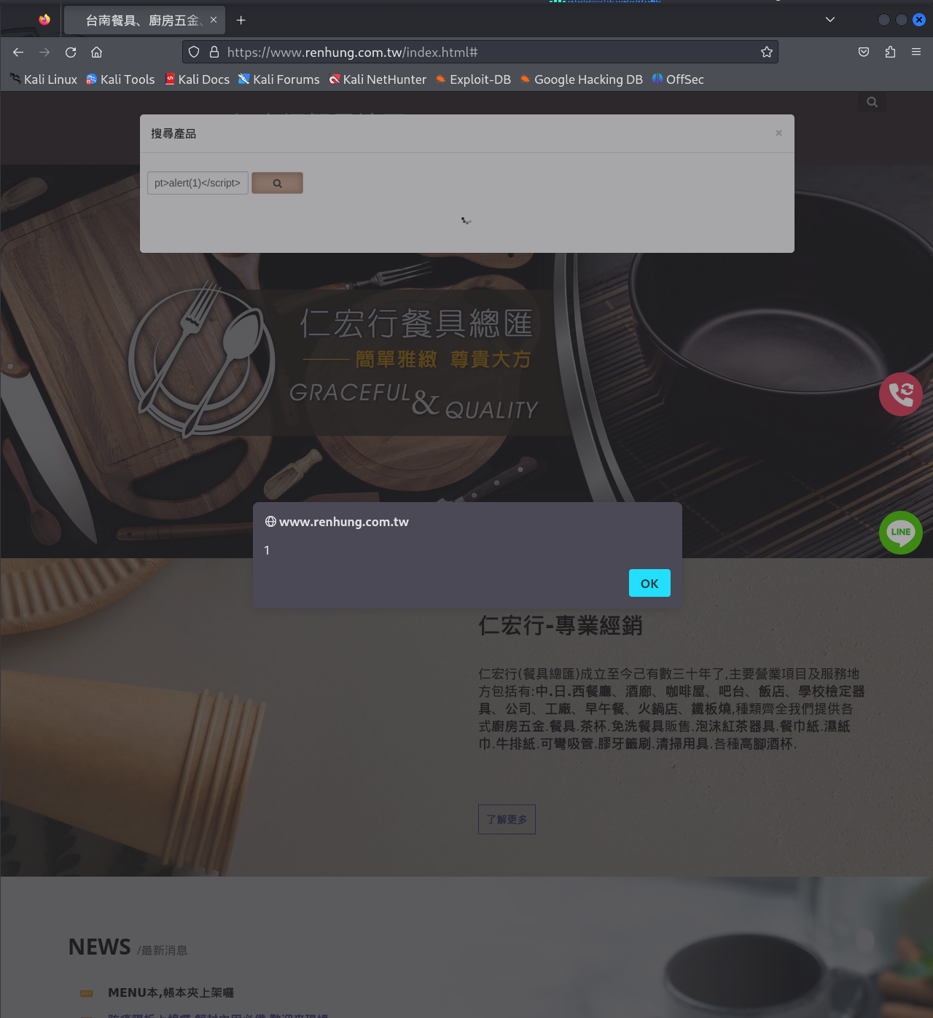Open the Exploit-DB bookmark
933x1018 pixels.
click(473, 79)
